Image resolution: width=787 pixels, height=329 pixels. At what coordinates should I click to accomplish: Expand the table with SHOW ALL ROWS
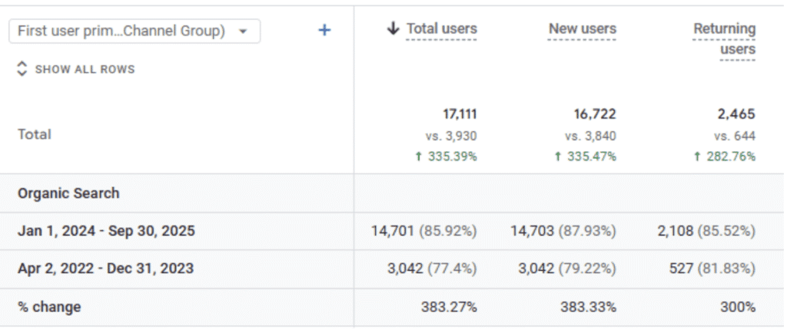click(85, 69)
